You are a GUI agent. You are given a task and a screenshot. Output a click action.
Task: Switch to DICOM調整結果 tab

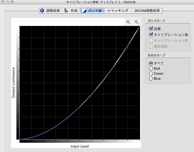click(x=147, y=11)
